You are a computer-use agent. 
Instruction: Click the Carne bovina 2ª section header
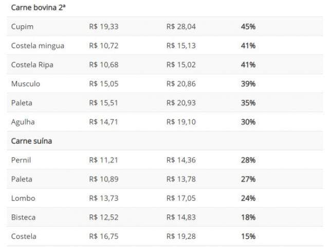pos(38,8)
